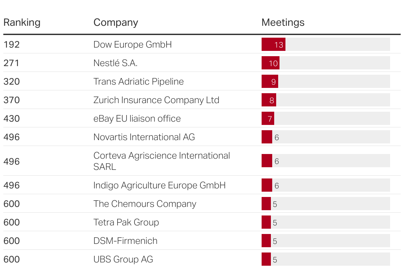The width and height of the screenshot is (404, 271).
Task: Click the red bar showing 10 meetings
Action: tap(271, 63)
